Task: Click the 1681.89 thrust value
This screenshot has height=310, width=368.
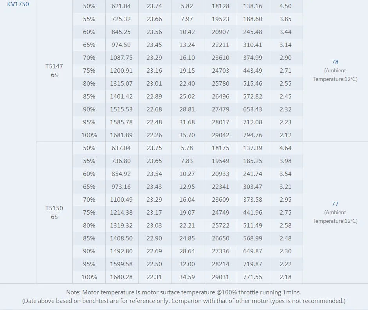Action: (x=121, y=135)
